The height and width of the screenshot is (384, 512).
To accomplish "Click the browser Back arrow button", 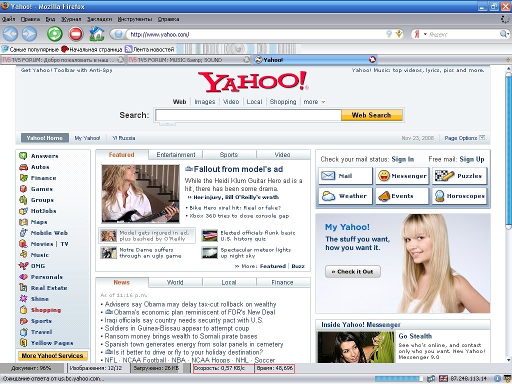I will (10, 34).
